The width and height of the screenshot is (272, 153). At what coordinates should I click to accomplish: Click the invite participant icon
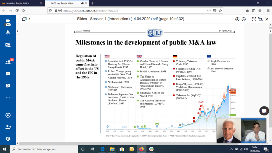(x=8, y=127)
